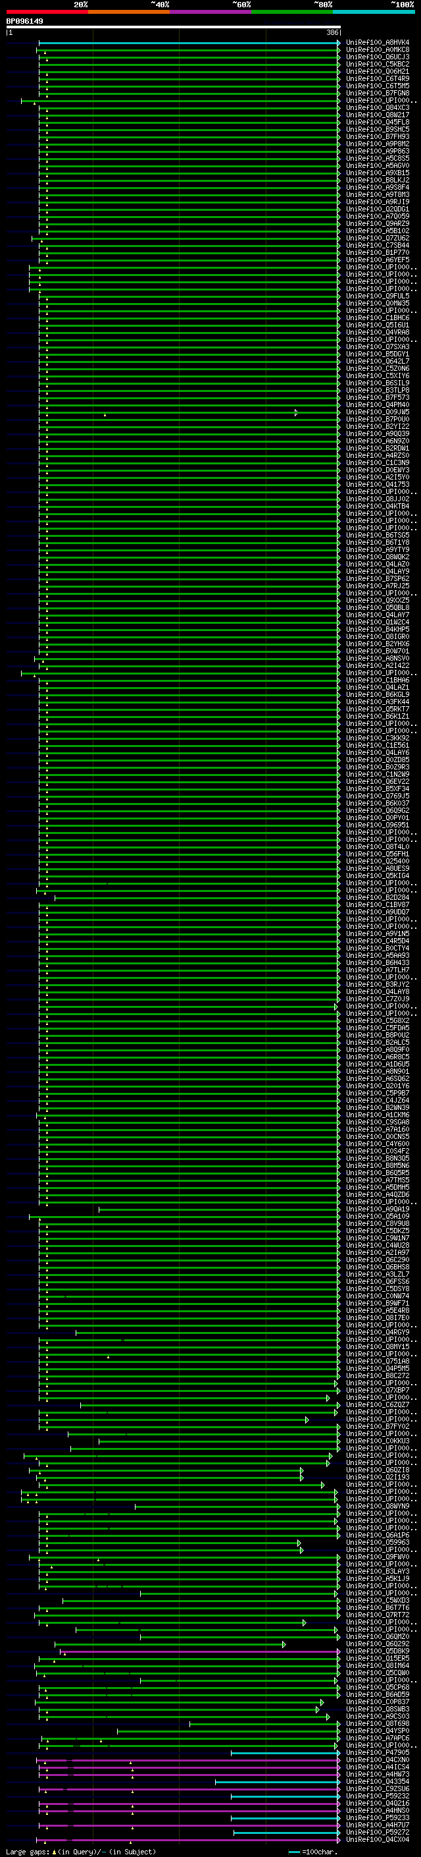
Task: Select the UniRef100_A9P863 label
Action: point(377,151)
